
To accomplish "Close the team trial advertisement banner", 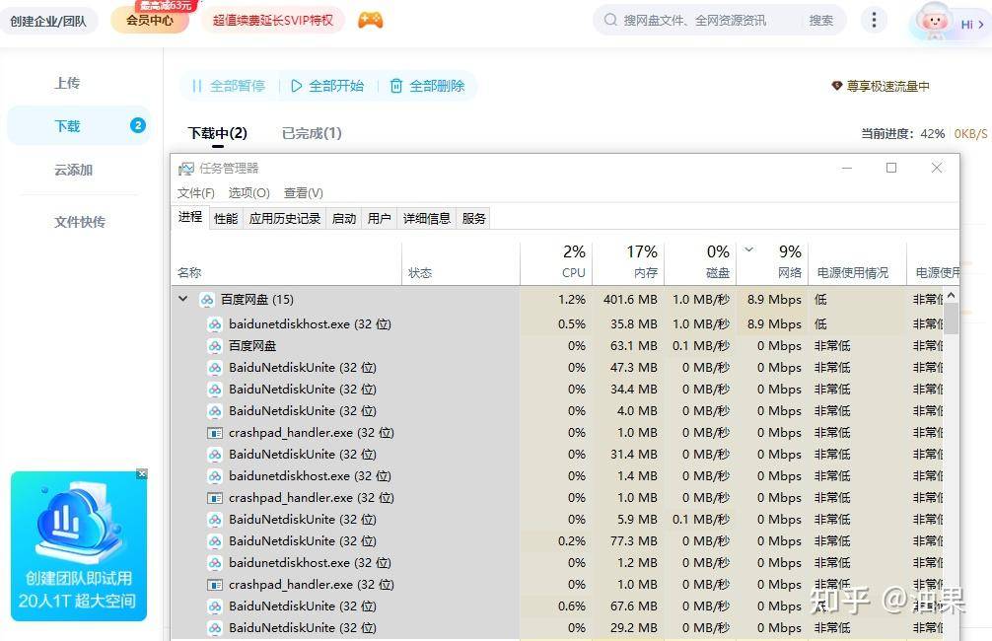I will (x=142, y=473).
